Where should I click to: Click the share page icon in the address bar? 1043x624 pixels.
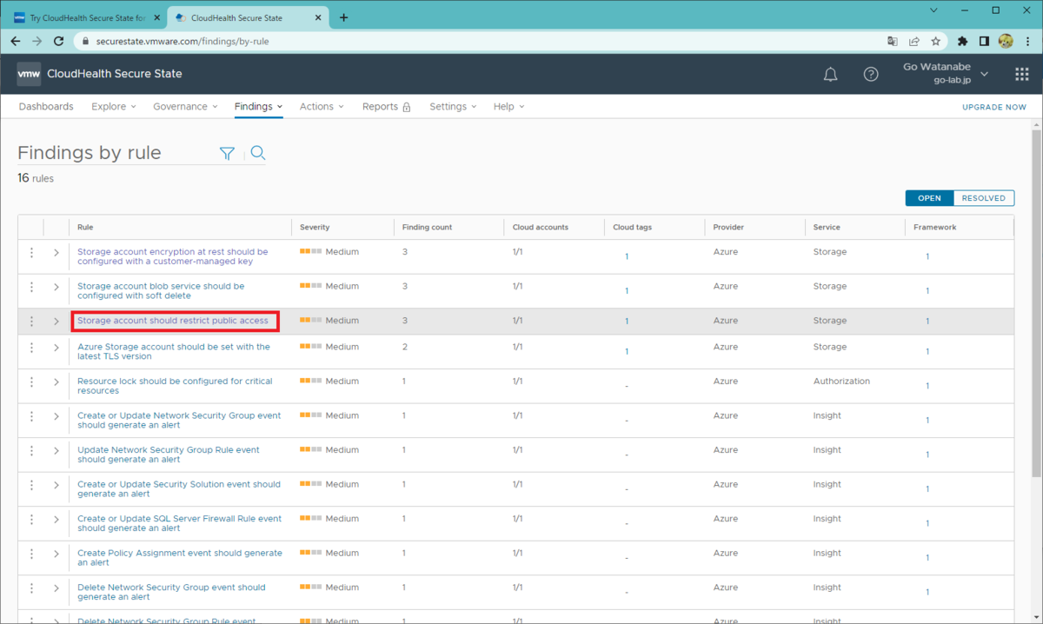pyautogui.click(x=914, y=41)
